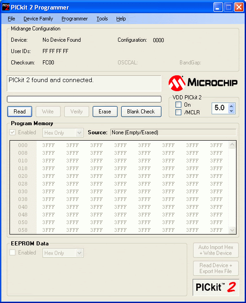Click the Source text field
The width and height of the screenshot is (246, 303).
click(173, 132)
